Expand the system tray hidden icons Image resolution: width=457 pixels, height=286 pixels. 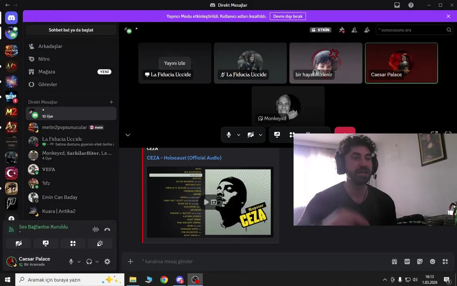coord(385,280)
